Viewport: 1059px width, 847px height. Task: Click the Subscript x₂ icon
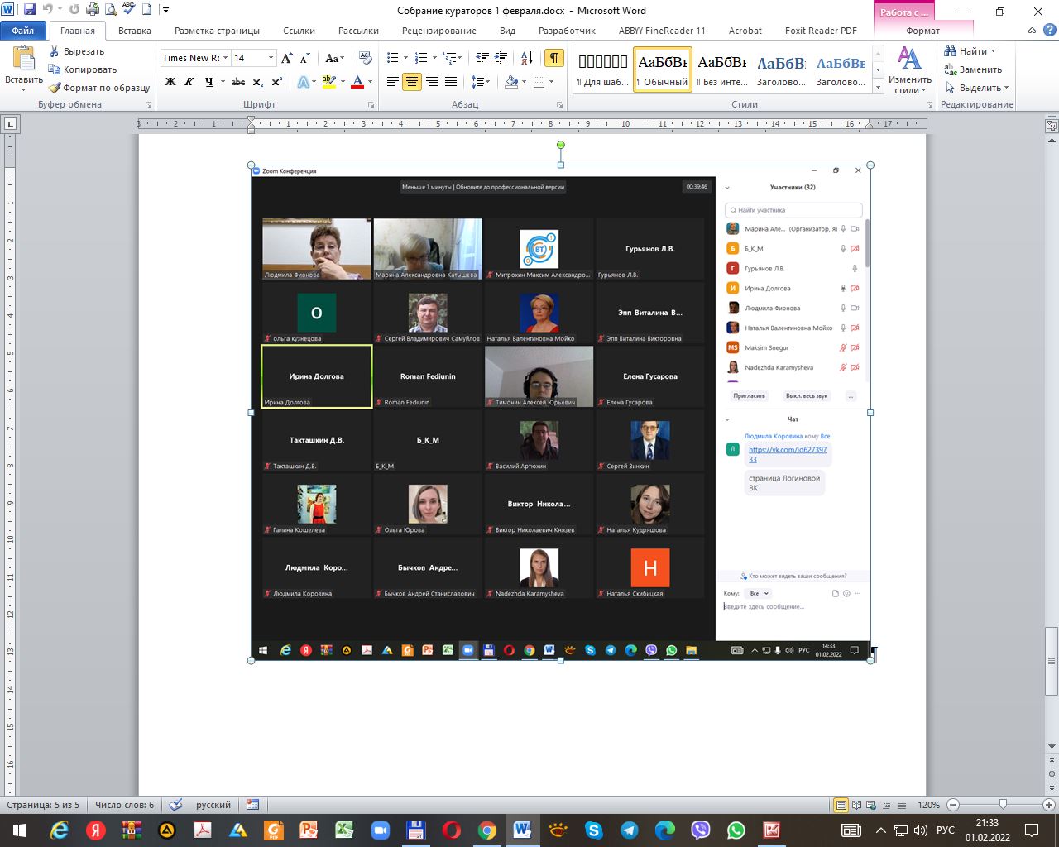click(258, 82)
